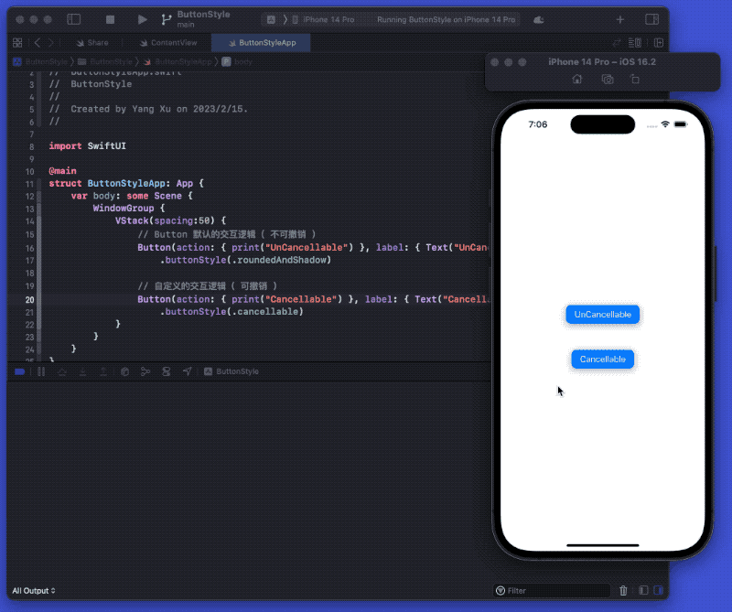The height and width of the screenshot is (612, 732).
Task: Open the Xcode Cloud status icon
Action: point(539,19)
